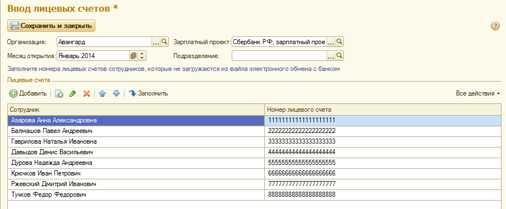Open search for Зарплатный проект field

339,41
